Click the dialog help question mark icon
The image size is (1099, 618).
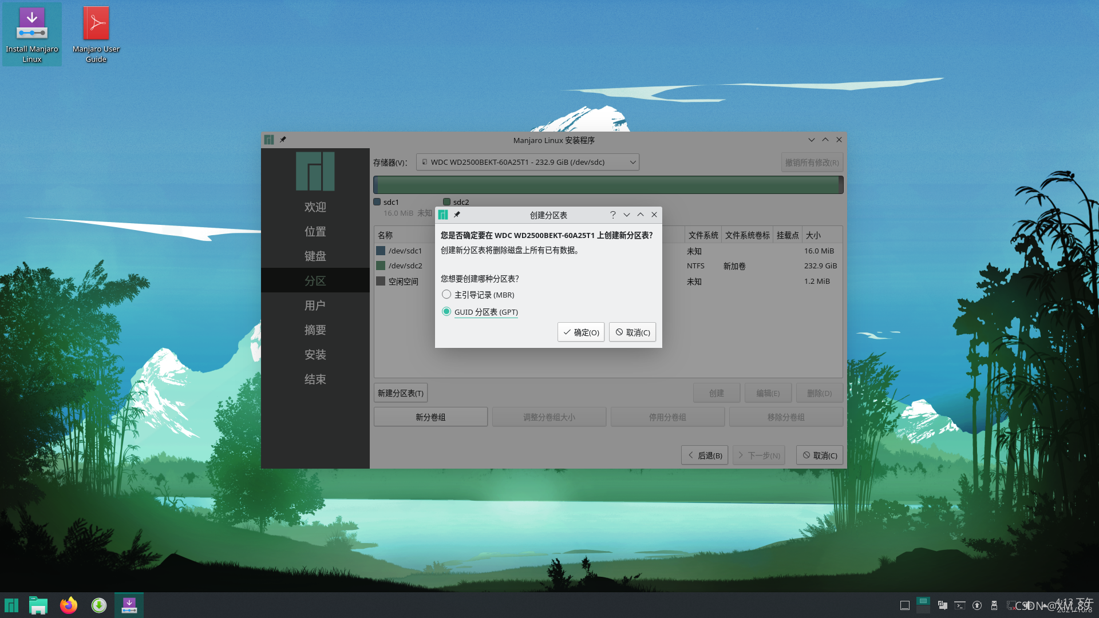(x=612, y=215)
